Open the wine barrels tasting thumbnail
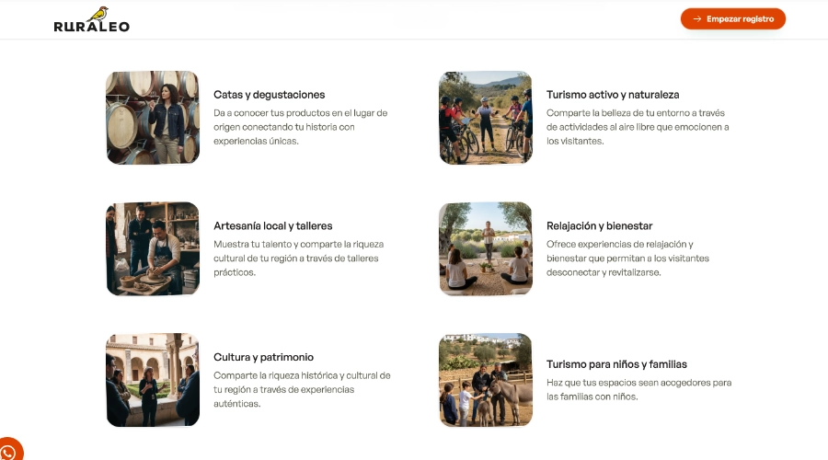This screenshot has width=828, height=460. (153, 118)
